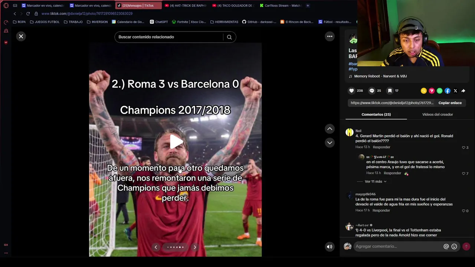Open the TRABAJO bookmarks folder
This screenshot has height=267, width=475.
73,22
